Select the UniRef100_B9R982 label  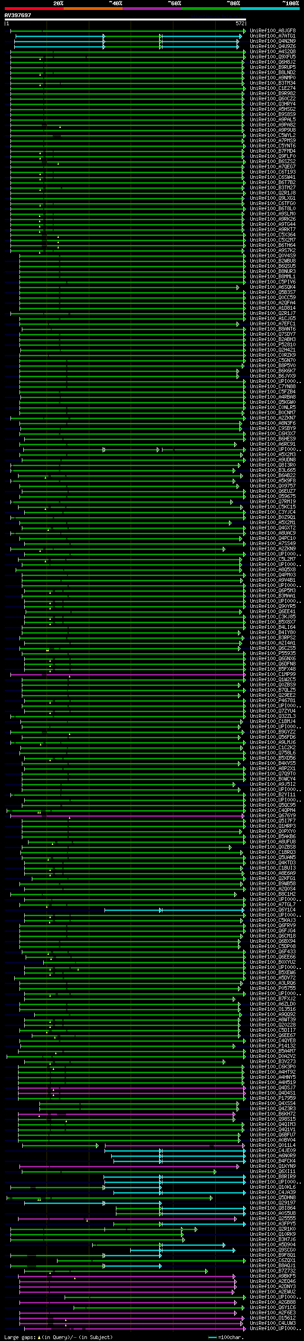[273, 93]
